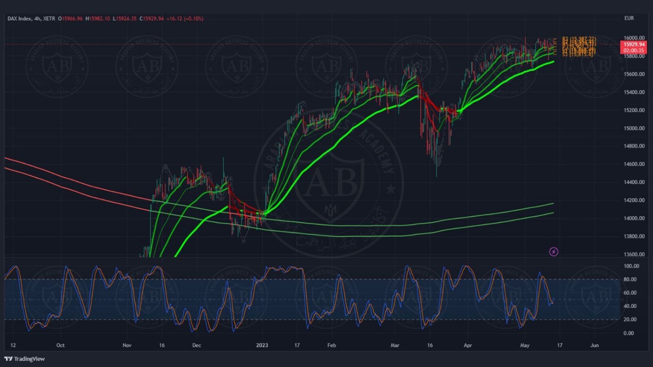Click the 2023 label on time axis
The height and width of the screenshot is (367, 653).
[x=262, y=345]
